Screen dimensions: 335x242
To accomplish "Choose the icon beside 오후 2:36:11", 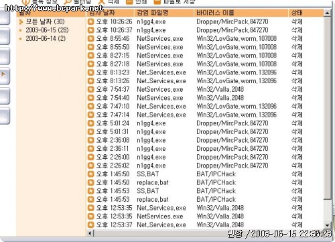I will tap(90, 149).
